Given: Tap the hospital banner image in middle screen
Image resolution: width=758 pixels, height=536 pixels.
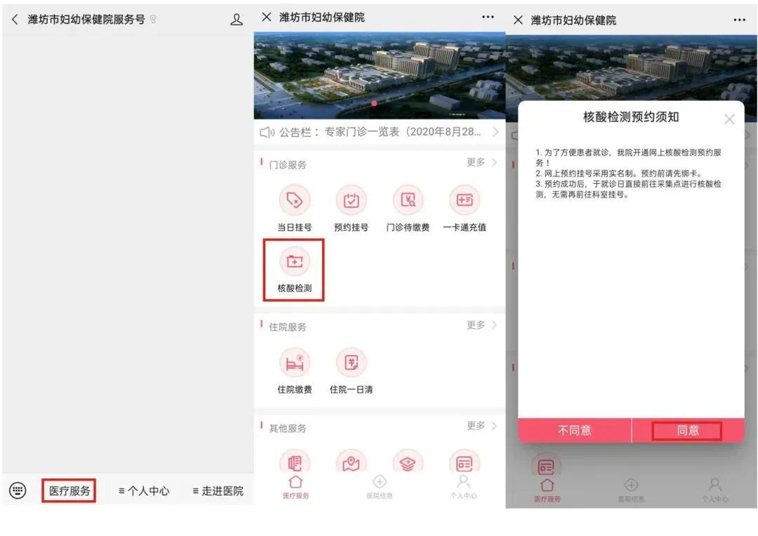Looking at the screenshot, I should 380,75.
